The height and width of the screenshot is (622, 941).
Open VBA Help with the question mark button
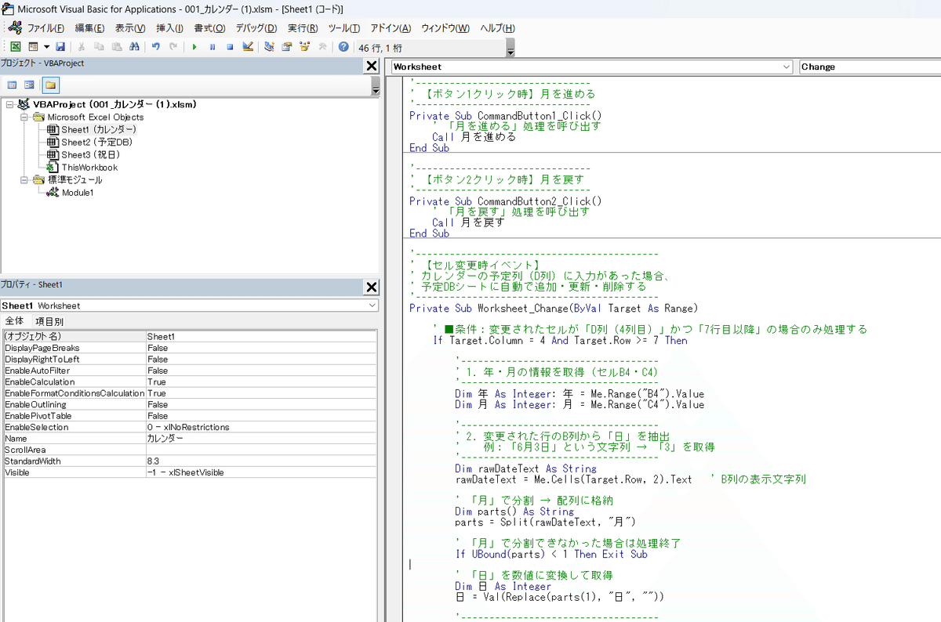click(343, 46)
